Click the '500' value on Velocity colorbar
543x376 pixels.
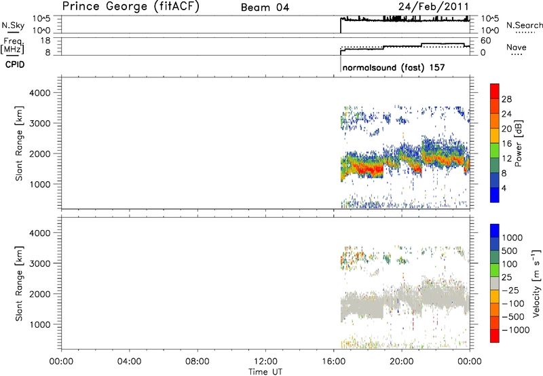coord(510,250)
